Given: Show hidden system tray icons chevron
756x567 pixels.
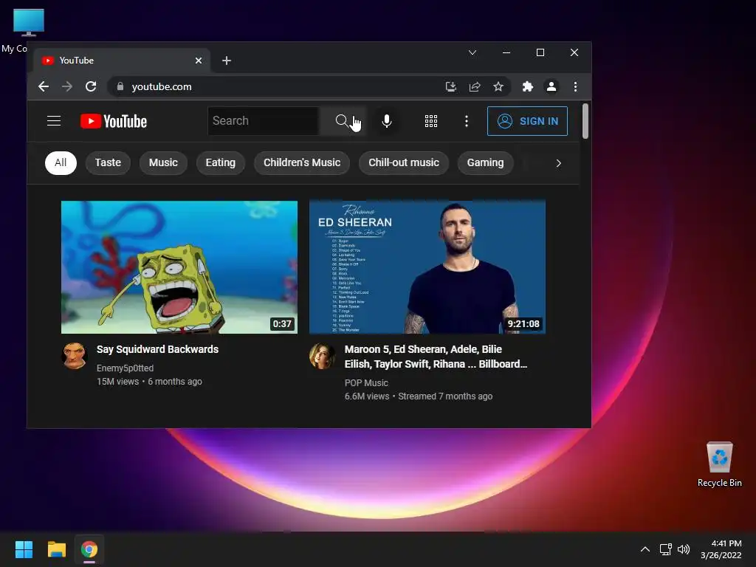Looking at the screenshot, I should click(645, 549).
